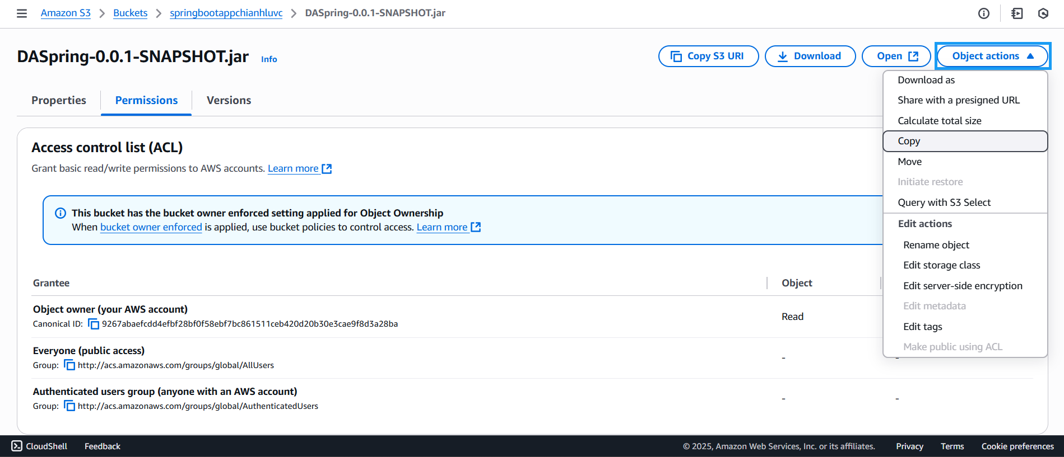Go to the Buckets breadcrumb
The image size is (1064, 457).
pyautogui.click(x=130, y=13)
